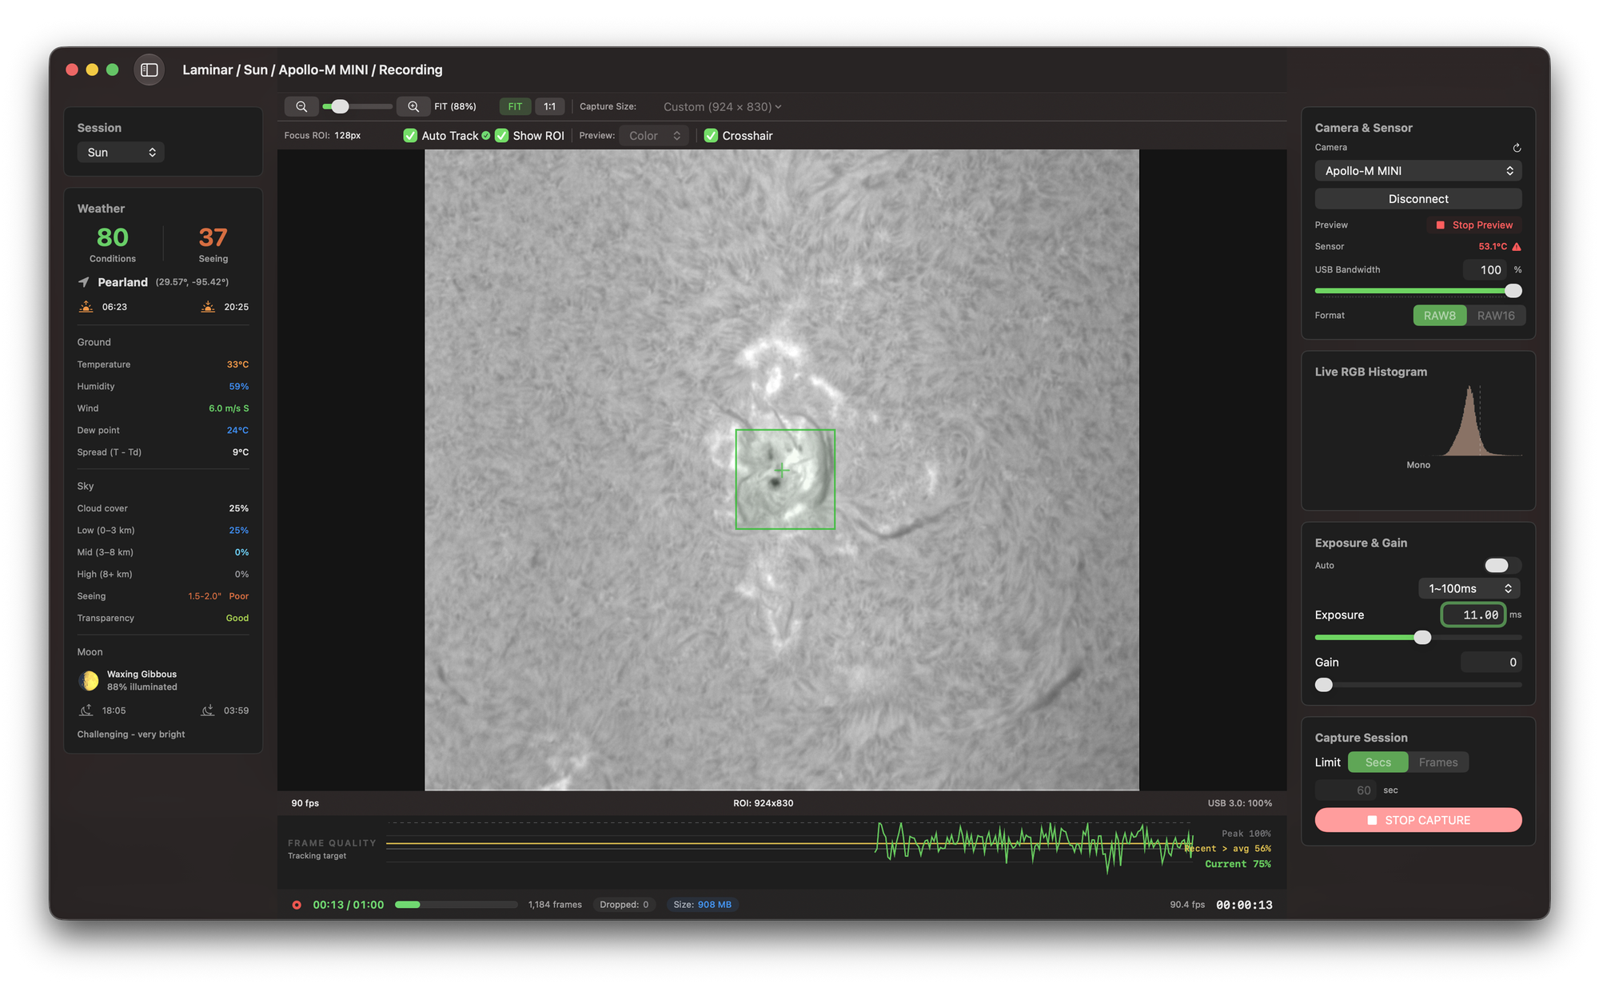Click the Gain slider handle
This screenshot has width=1599, height=999.
tap(1324, 685)
